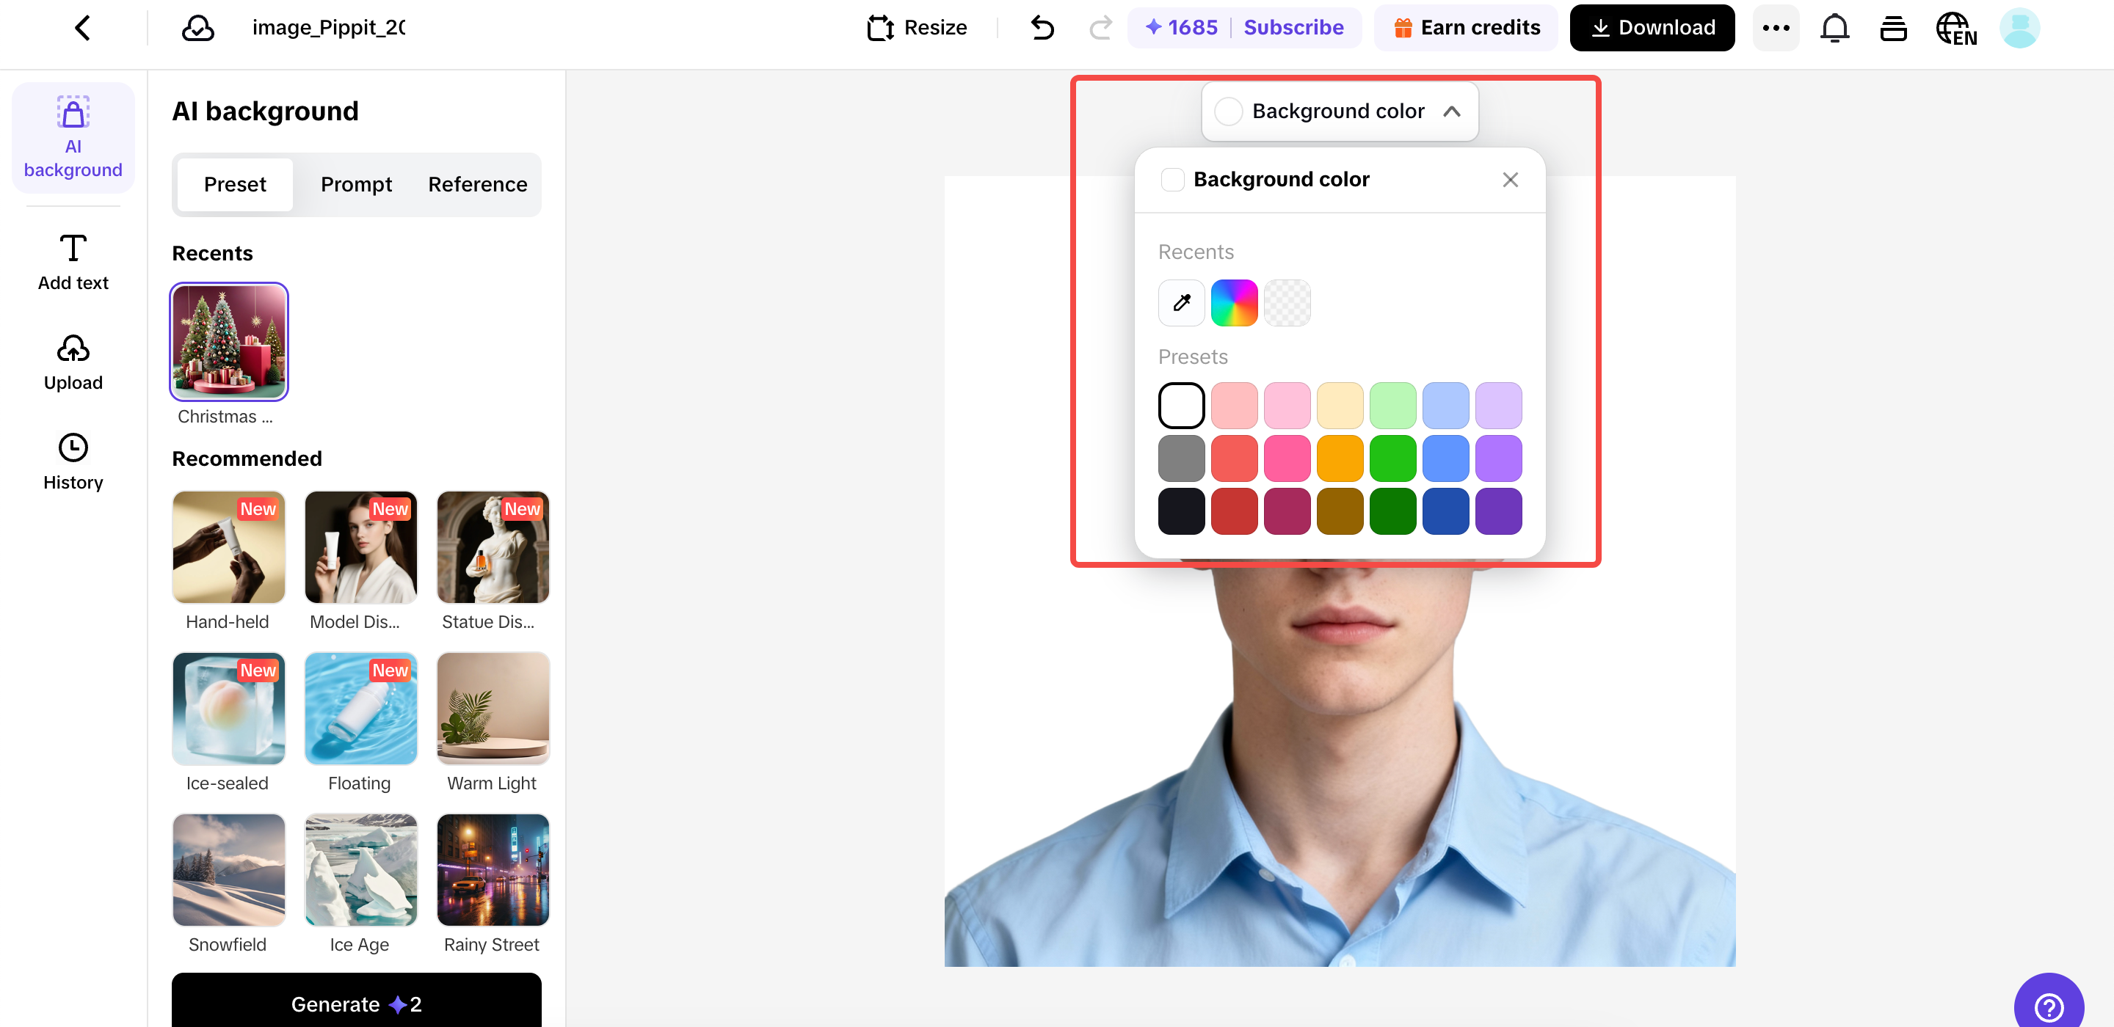Select the transparent checkered background swatch
Image resolution: width=2114 pixels, height=1027 pixels.
pos(1287,303)
